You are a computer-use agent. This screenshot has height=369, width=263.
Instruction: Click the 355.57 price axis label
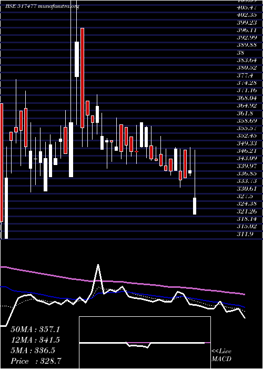pyautogui.click(x=247, y=128)
